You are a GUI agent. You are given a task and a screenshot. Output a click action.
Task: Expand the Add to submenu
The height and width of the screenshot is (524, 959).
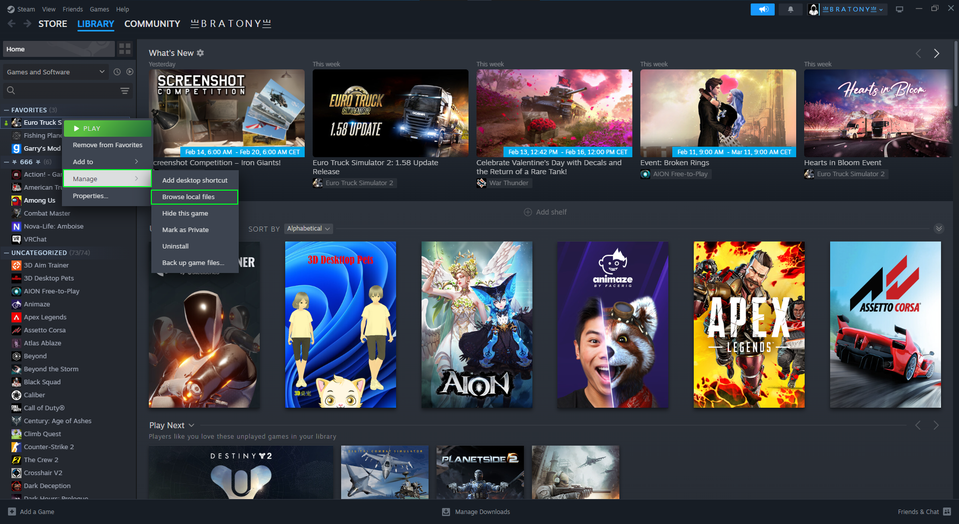pos(106,162)
